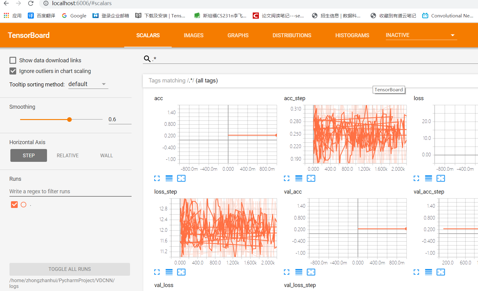The width and height of the screenshot is (478, 291).
Task: Enable Show data download links
Action: point(13,60)
